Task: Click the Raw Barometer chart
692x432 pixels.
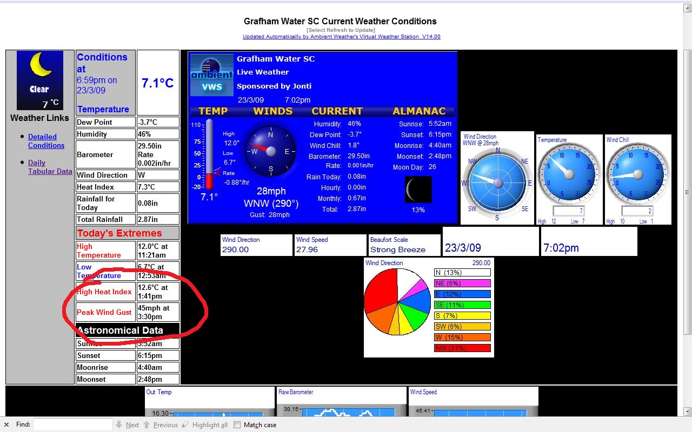Action: coord(342,401)
